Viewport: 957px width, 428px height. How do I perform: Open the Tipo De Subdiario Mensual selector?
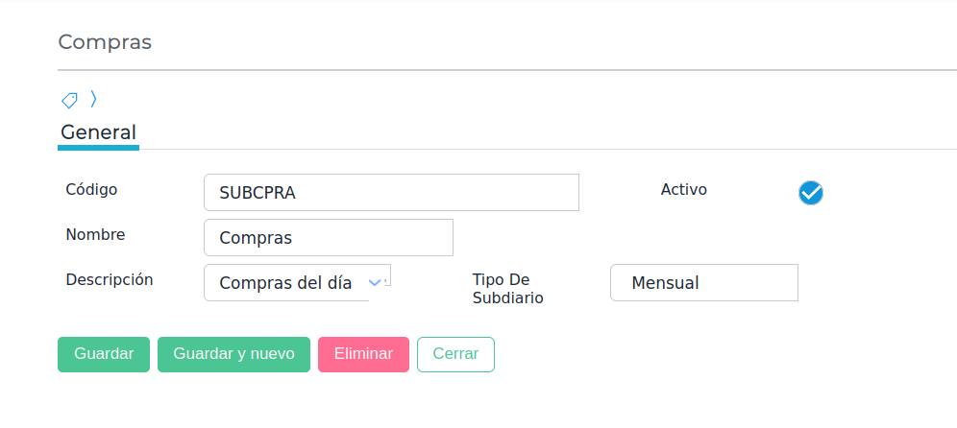(x=703, y=283)
